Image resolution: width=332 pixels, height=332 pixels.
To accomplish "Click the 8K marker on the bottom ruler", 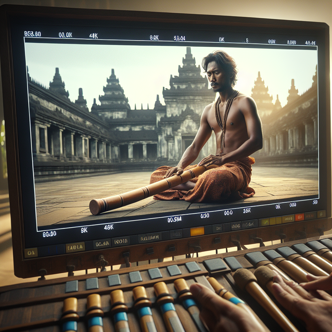I will (84, 230).
